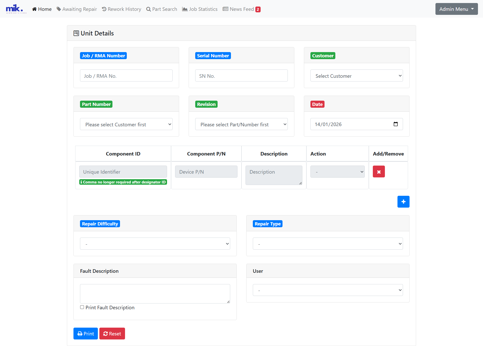483x346 pixels.
Task: Click the red X to remove component row
Action: pos(379,171)
